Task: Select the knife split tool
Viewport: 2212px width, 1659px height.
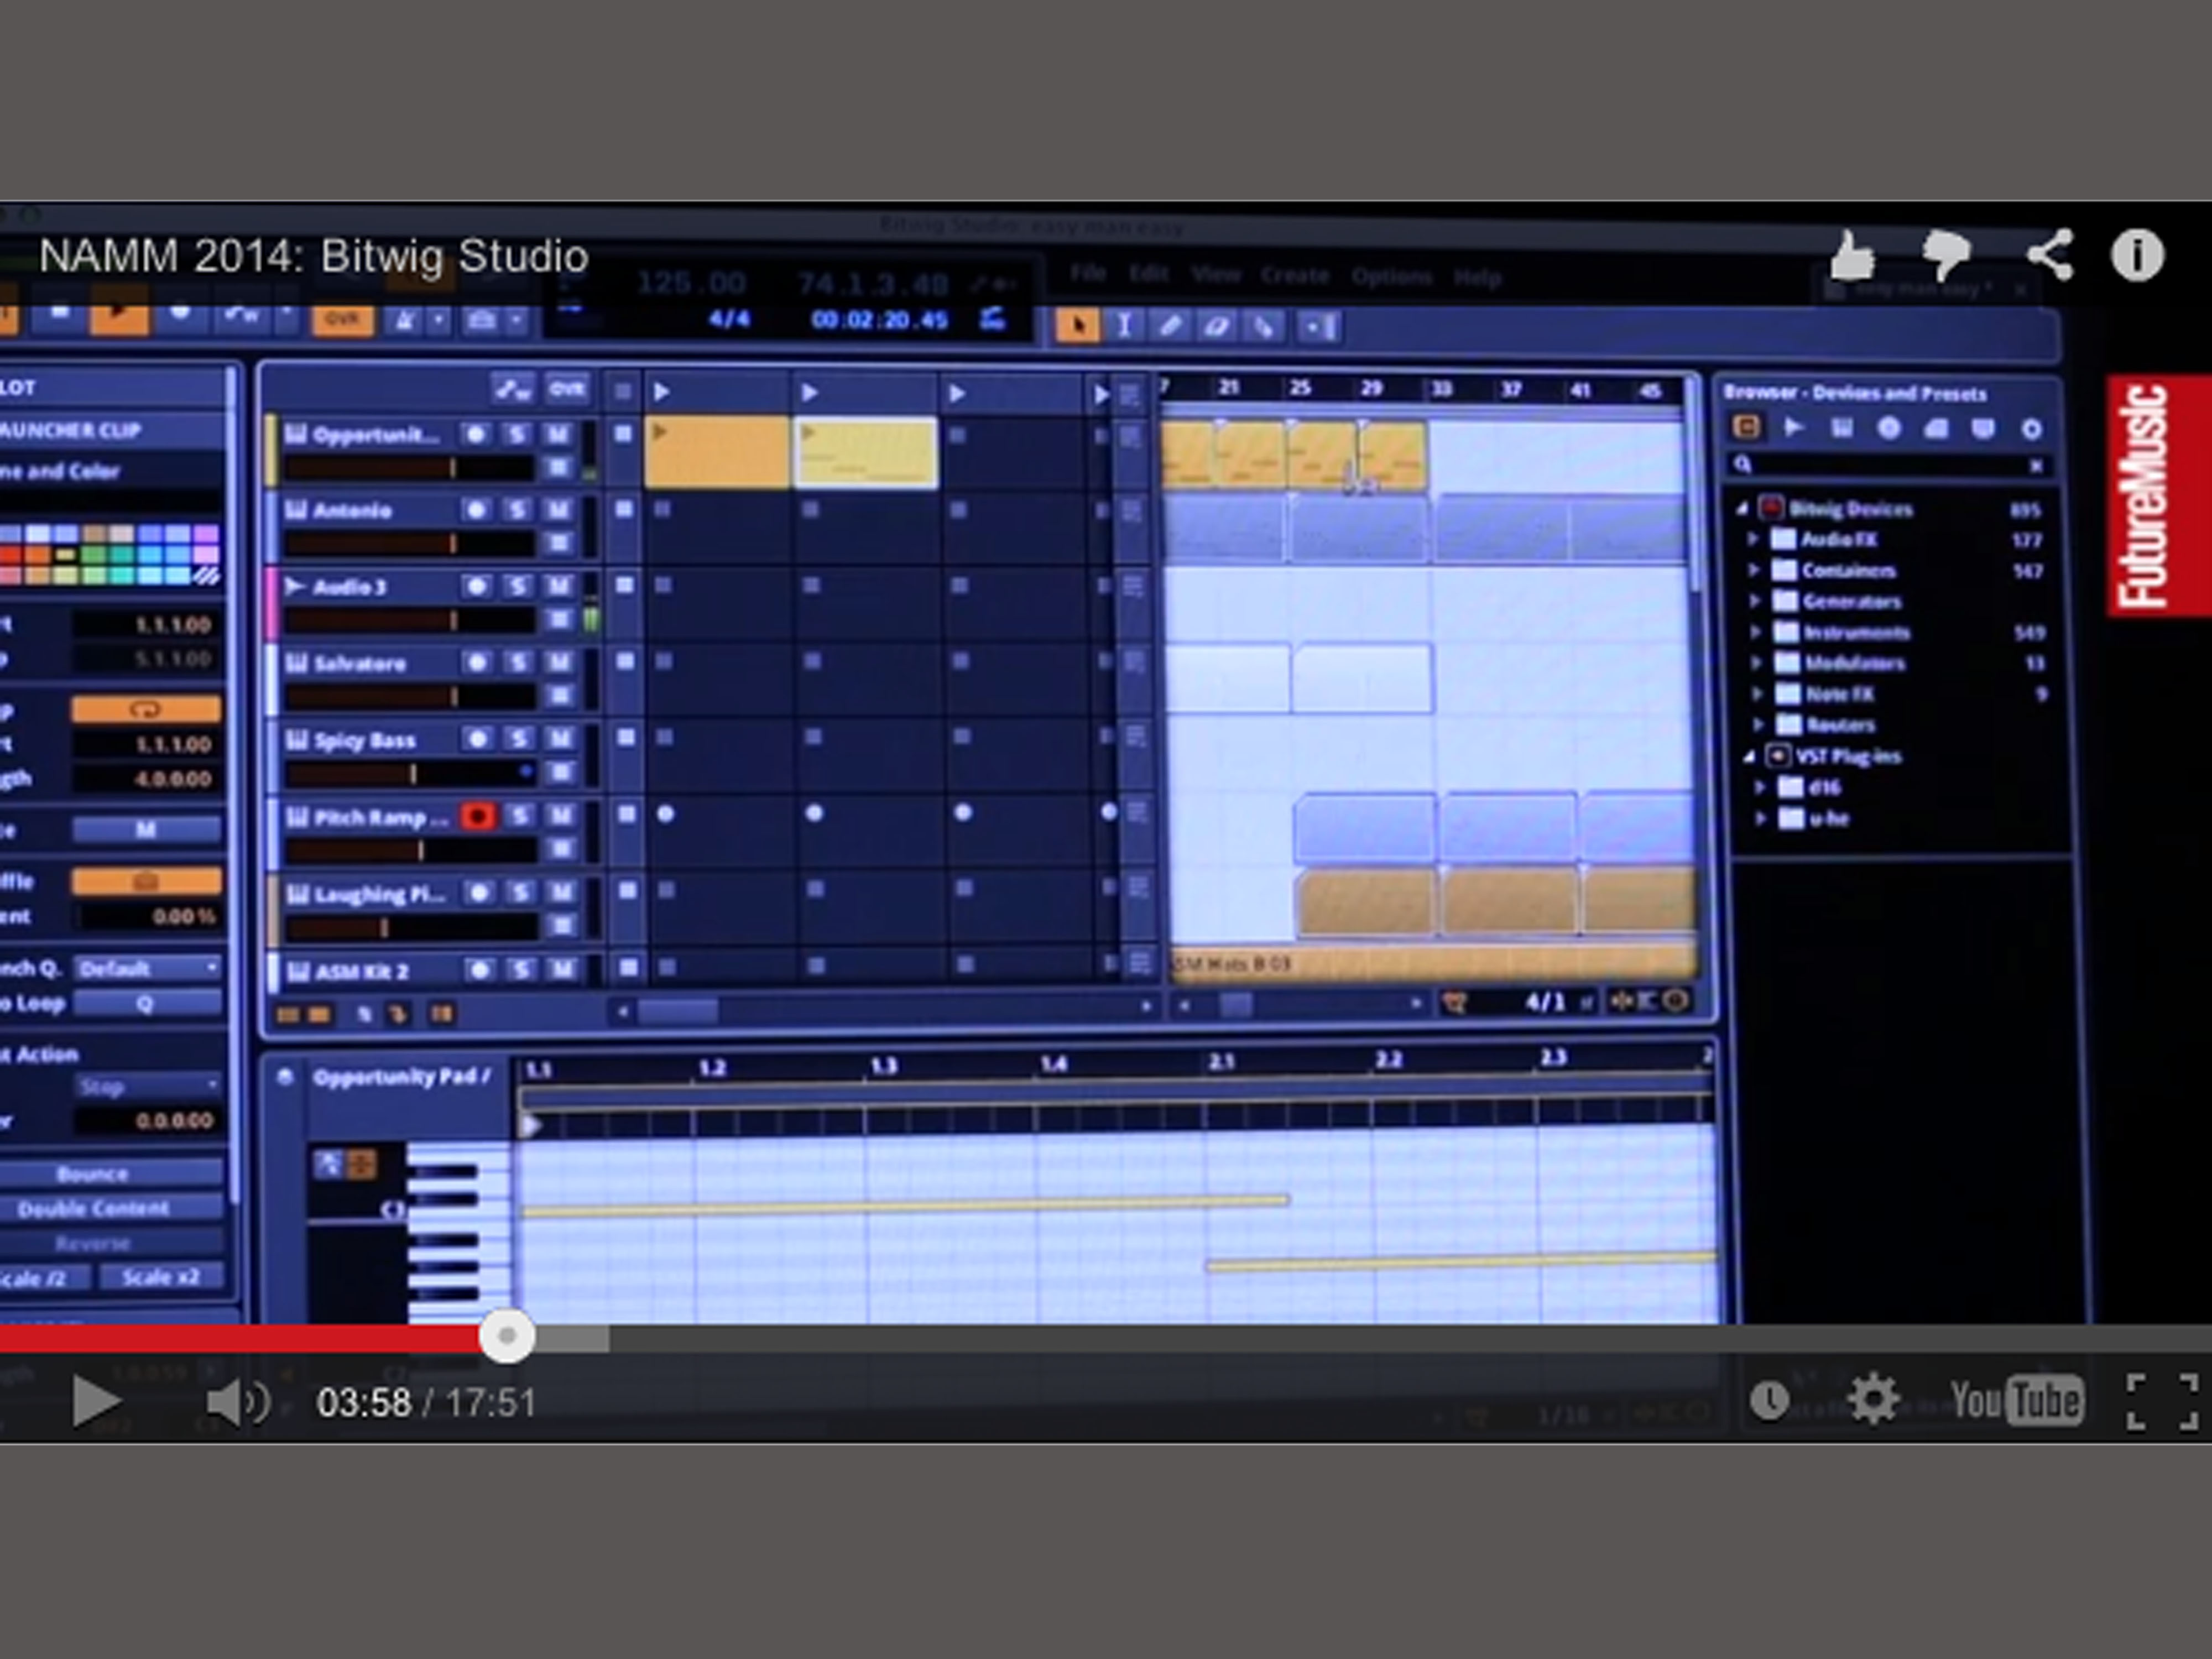Action: coord(1263,326)
